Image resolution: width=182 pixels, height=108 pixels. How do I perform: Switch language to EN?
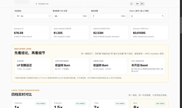tap(142, 4)
